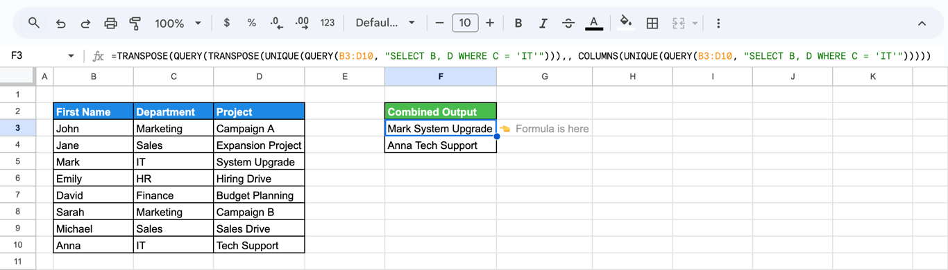The height and width of the screenshot is (270, 948).
Task: Click the cell containing Michael
Action: [94, 228]
